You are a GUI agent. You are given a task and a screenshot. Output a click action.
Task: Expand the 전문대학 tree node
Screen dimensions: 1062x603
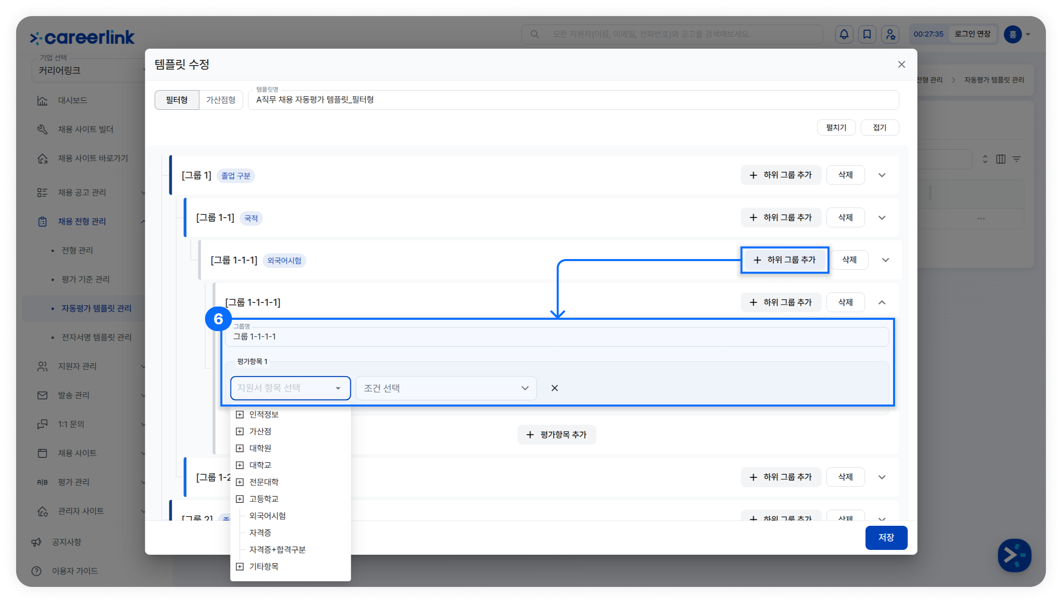(239, 482)
